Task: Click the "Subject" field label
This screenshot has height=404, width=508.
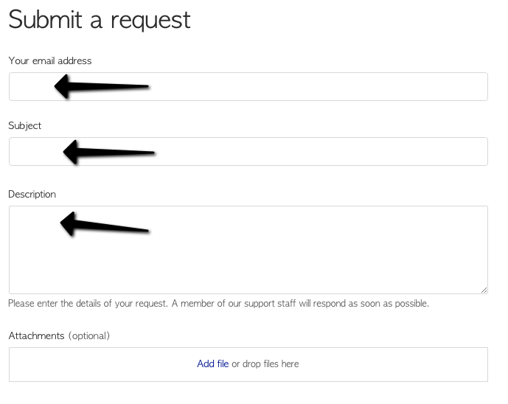Action: (x=25, y=125)
